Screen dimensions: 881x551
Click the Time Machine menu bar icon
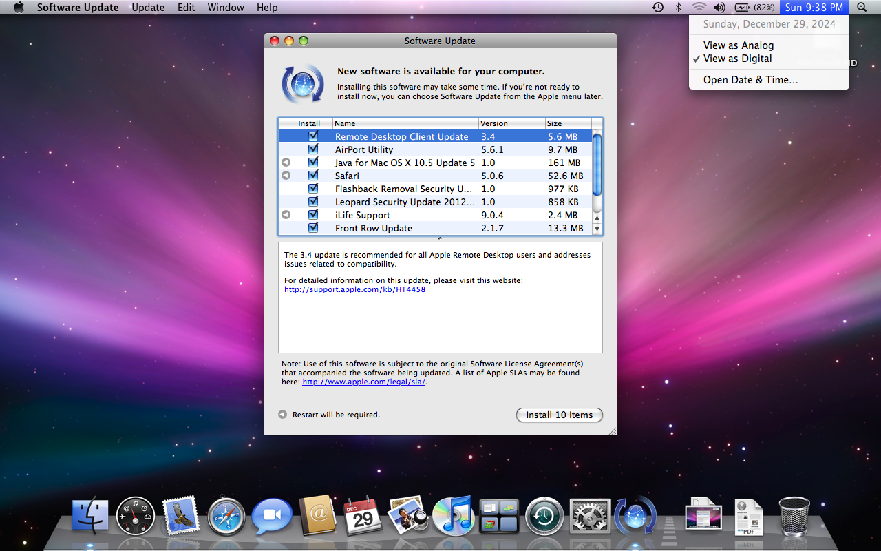658,8
